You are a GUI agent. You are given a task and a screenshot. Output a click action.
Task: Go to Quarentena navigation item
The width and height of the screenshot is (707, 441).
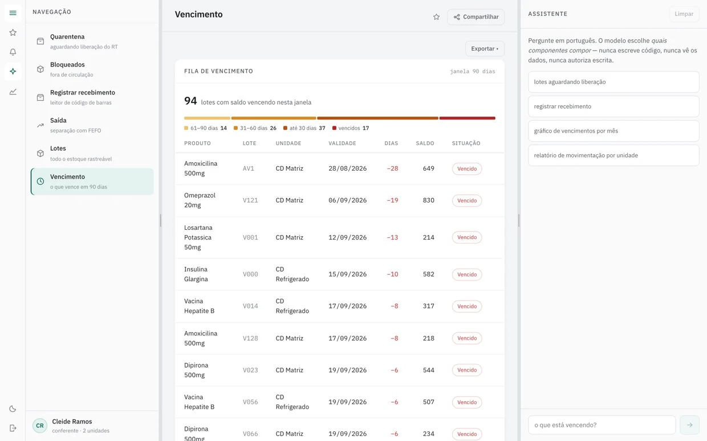click(x=92, y=42)
